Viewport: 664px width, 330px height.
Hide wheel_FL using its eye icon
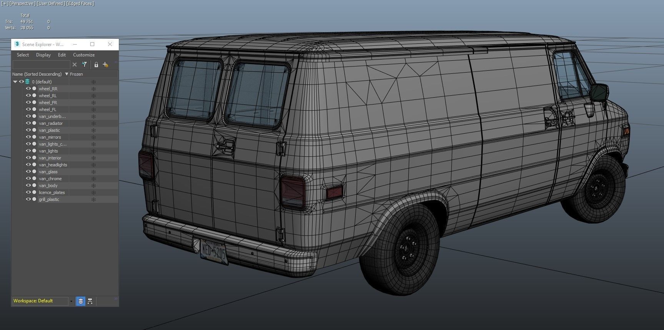coord(28,109)
